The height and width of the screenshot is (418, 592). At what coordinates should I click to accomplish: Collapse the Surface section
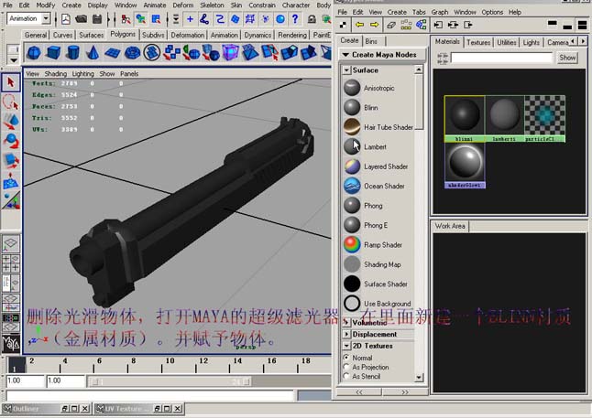coord(346,70)
